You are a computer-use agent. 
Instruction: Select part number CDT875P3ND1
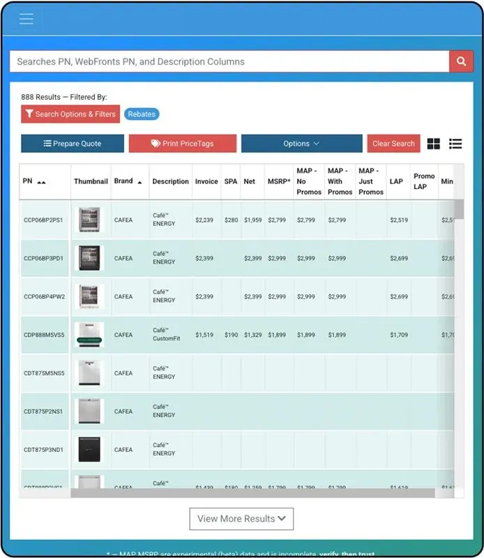(43, 449)
